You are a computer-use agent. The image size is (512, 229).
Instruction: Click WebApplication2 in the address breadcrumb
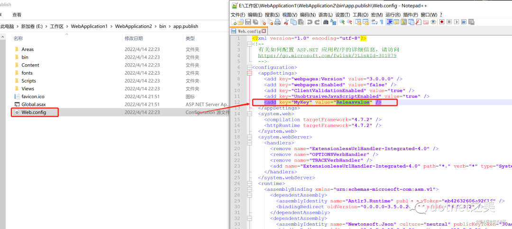pos(133,26)
